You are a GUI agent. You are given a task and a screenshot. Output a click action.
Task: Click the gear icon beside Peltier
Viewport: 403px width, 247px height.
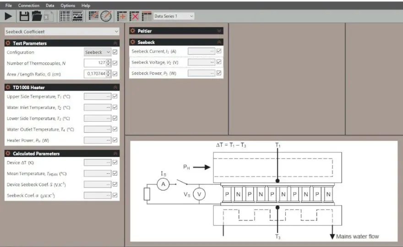(133, 31)
